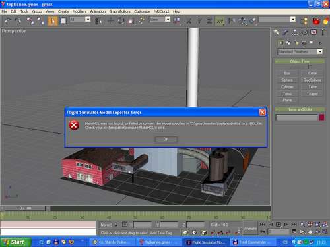Click the Cylinder primitive button

tap(287, 87)
